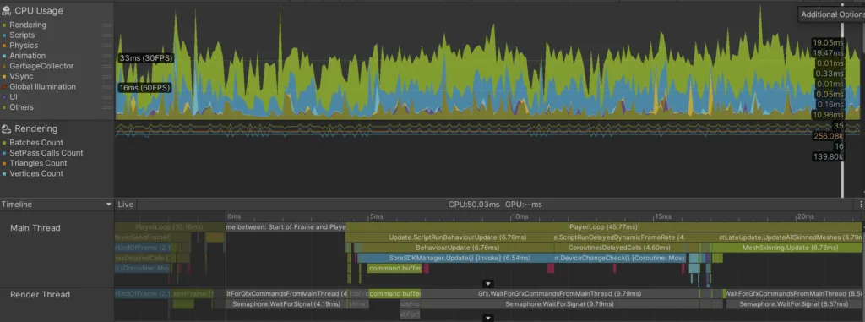Click the reorder handle on the Scripts row
This screenshot has width=865, height=322.
pyautogui.click(x=107, y=35)
